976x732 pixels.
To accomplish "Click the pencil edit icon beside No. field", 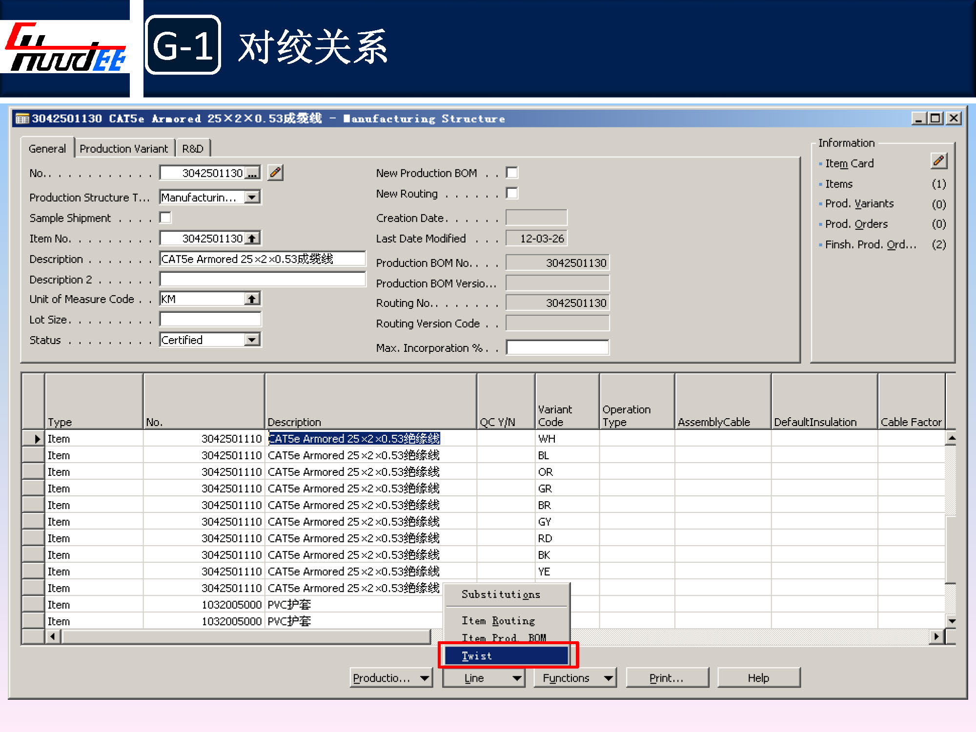I will tap(275, 173).
